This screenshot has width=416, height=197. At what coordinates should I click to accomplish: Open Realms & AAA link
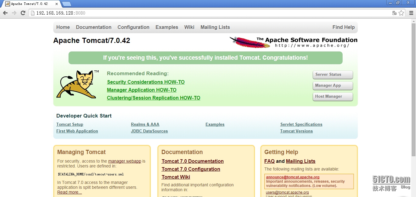(x=145, y=124)
